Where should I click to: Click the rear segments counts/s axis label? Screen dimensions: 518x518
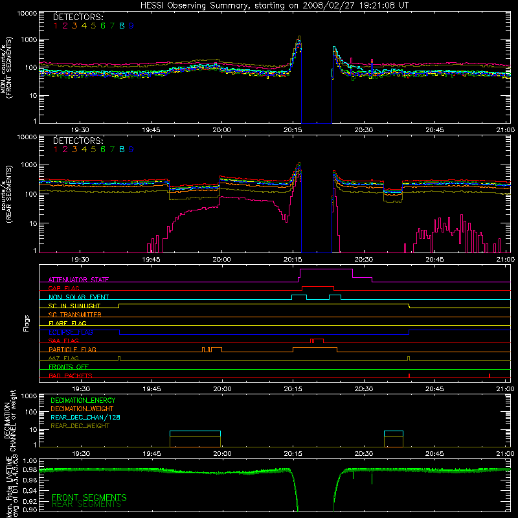click(6, 194)
